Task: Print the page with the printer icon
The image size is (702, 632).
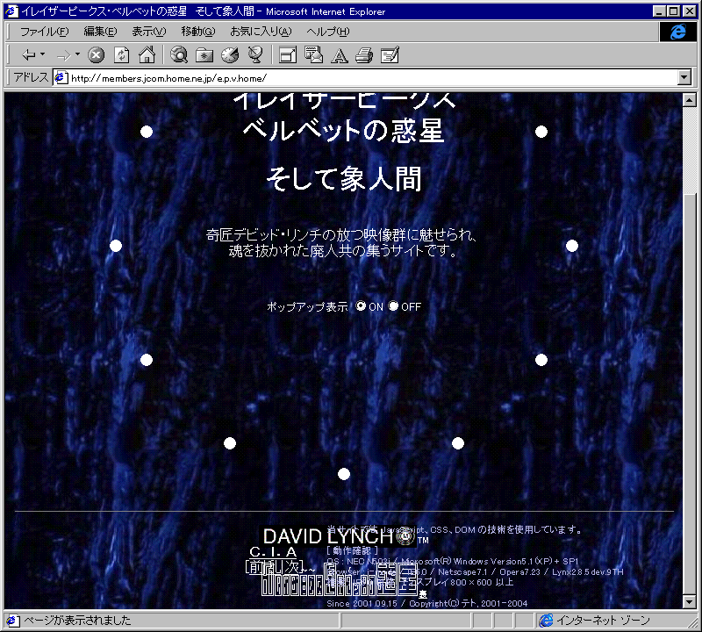Action: 364,55
